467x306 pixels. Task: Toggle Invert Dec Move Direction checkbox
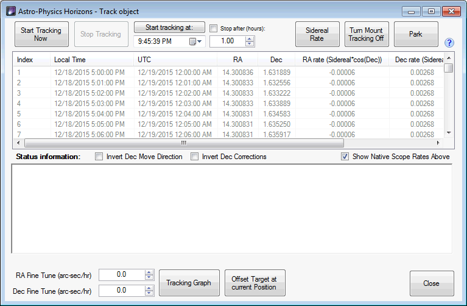99,156
